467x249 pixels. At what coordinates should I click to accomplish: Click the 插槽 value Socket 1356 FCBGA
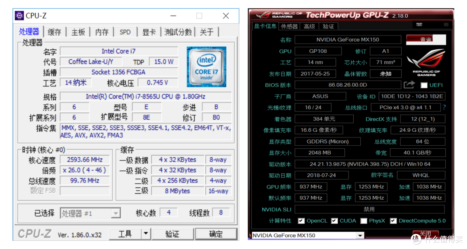click(118, 72)
